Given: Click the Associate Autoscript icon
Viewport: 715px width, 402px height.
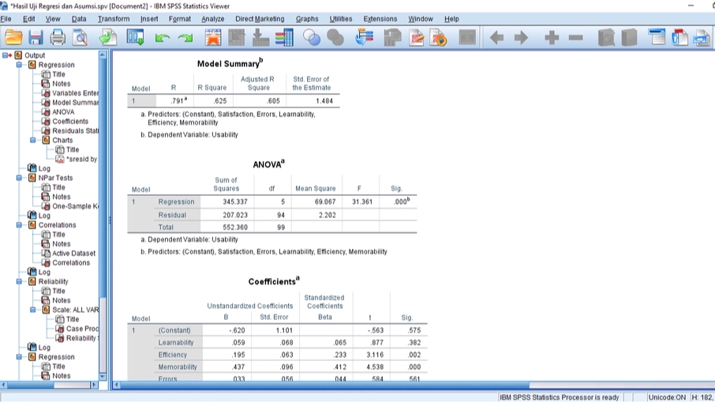Looking at the screenshot, I should [392, 37].
